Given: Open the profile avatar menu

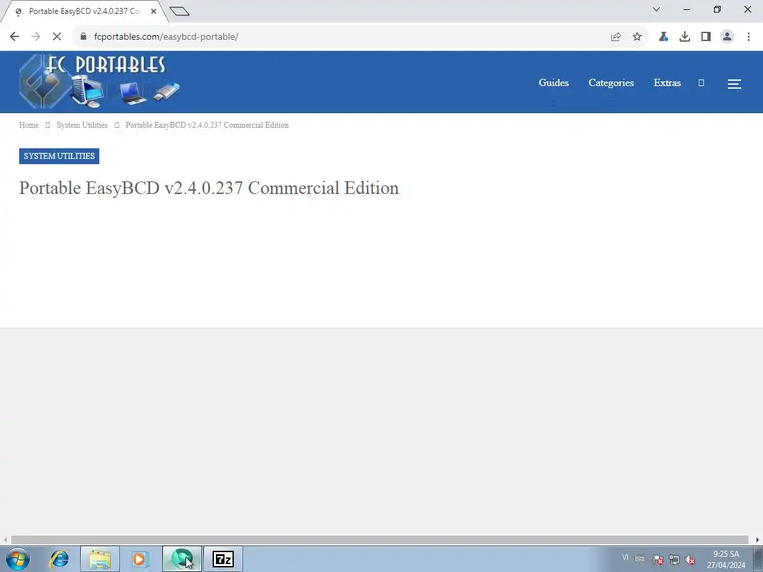Looking at the screenshot, I should click(x=727, y=36).
